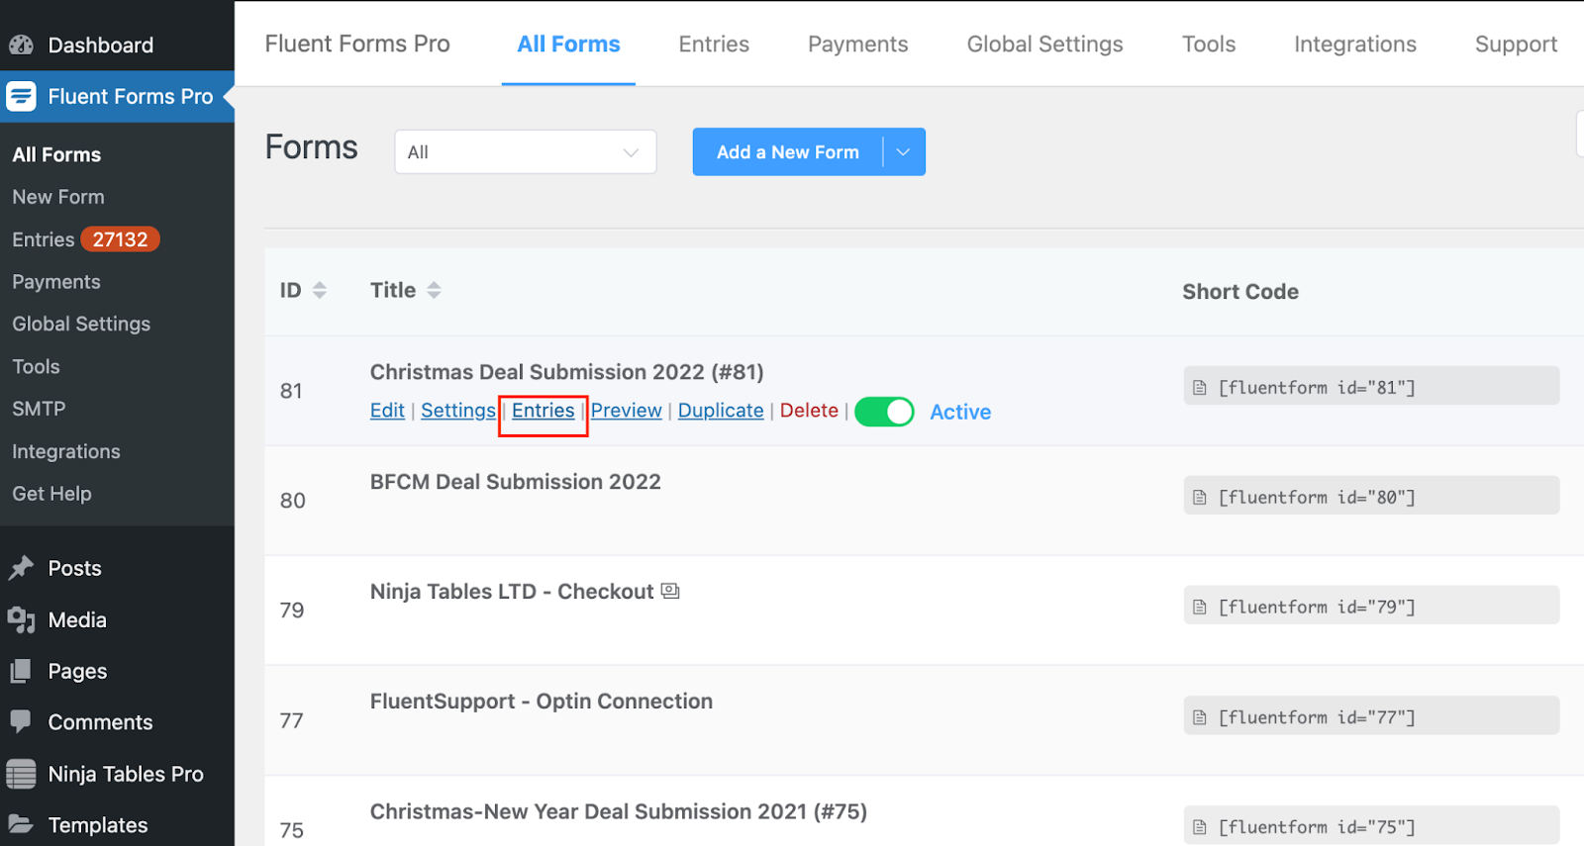The image size is (1584, 846).
Task: Open the Entries top tab
Action: (x=714, y=45)
